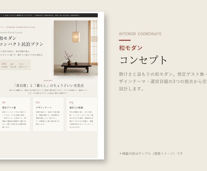Click the black concept proposal banner

click(49, 15)
